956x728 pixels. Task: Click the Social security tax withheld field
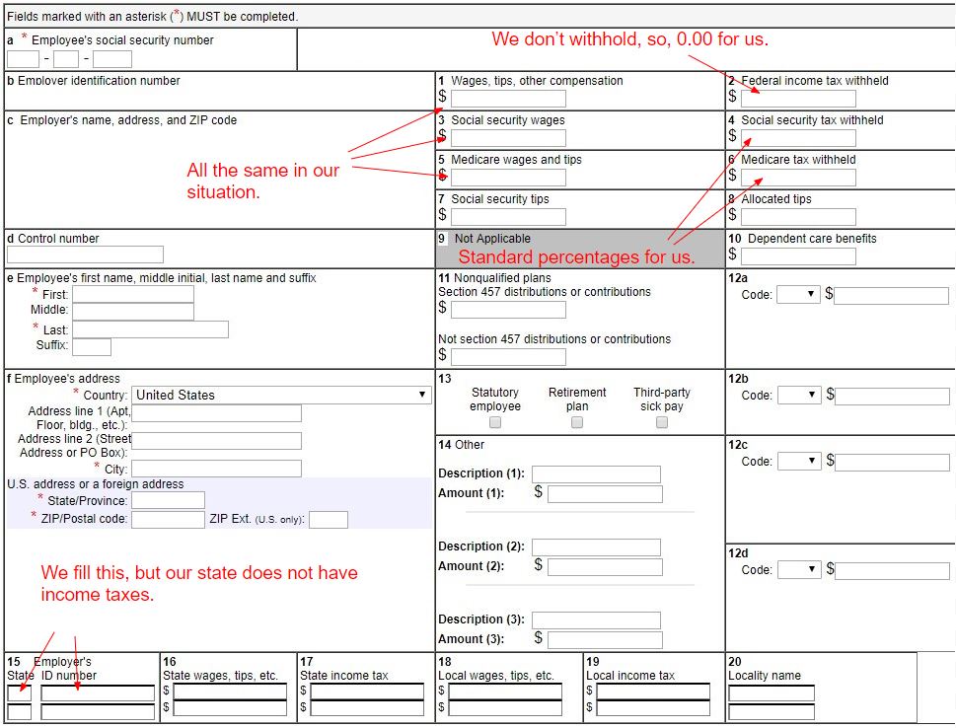798,138
